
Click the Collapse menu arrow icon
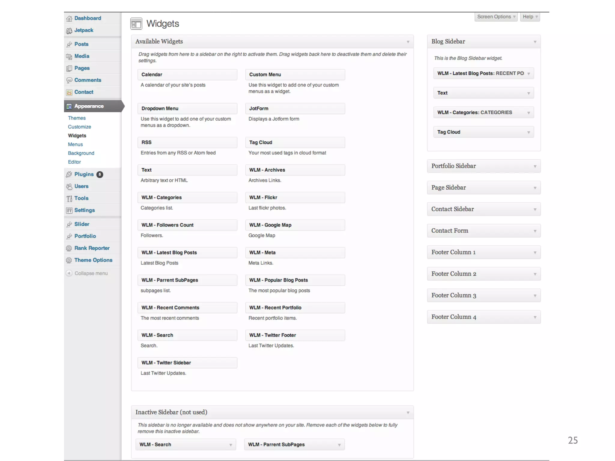pos(69,273)
